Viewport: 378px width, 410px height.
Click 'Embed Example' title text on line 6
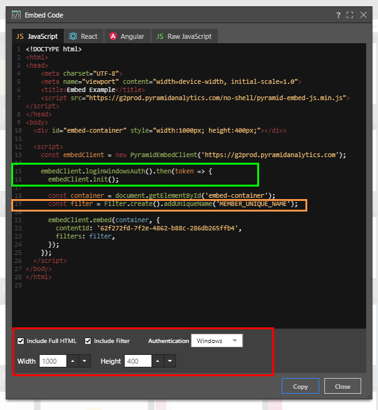pos(91,90)
